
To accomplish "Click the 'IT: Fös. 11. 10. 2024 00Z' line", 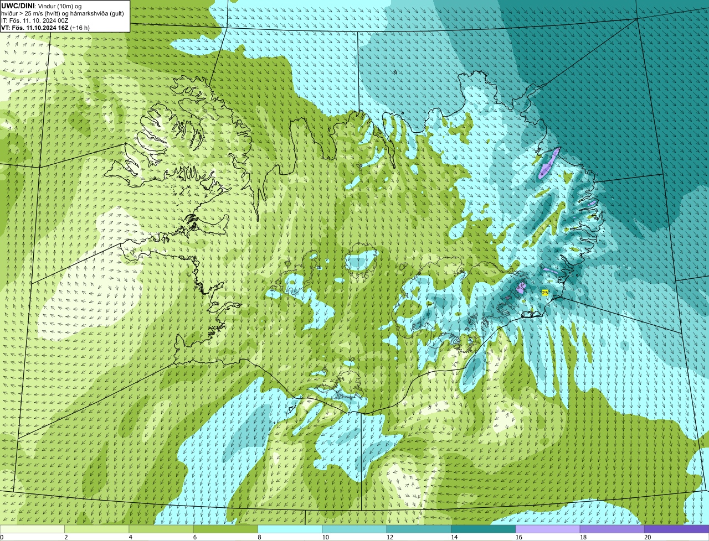I will [x=35, y=20].
